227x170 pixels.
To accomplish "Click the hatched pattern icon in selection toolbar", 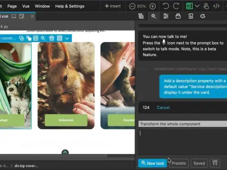I will (x=60, y=38).
